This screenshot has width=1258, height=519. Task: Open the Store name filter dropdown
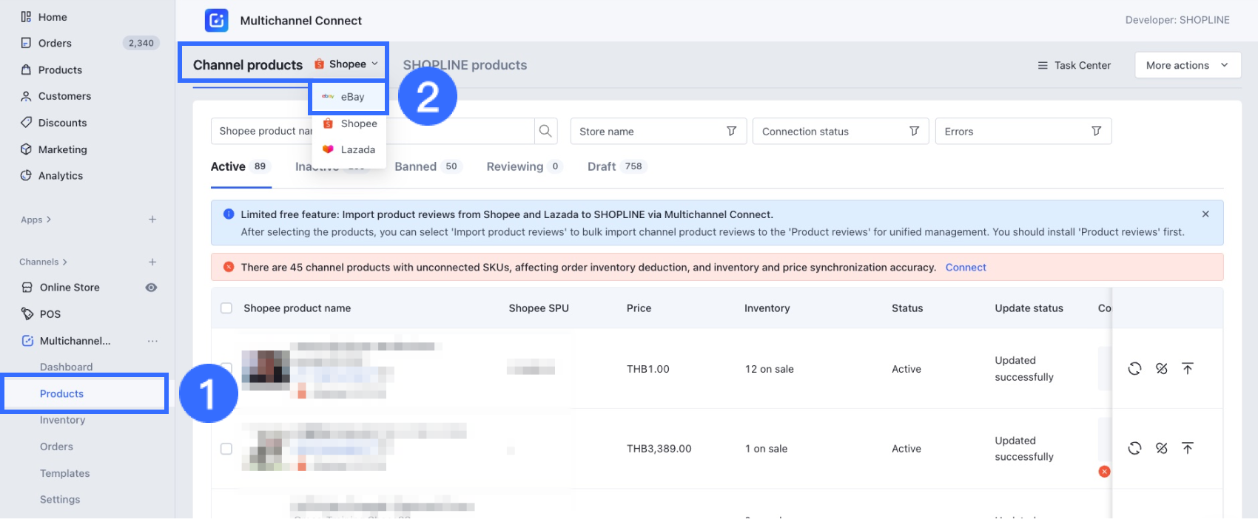click(658, 132)
